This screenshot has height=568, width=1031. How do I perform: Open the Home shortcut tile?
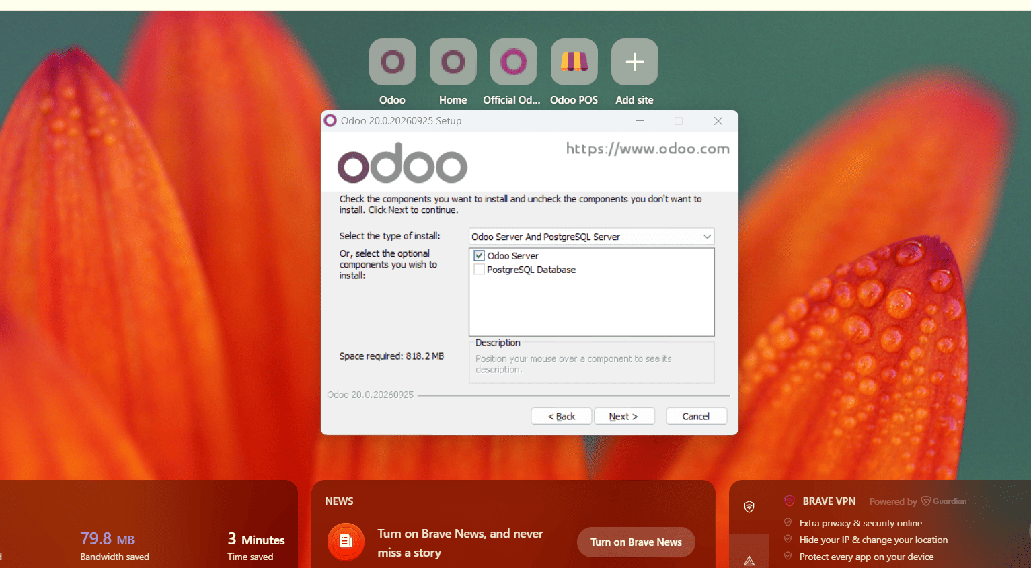point(453,62)
